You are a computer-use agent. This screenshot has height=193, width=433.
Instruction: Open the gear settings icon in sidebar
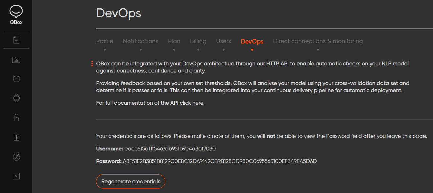click(16, 98)
